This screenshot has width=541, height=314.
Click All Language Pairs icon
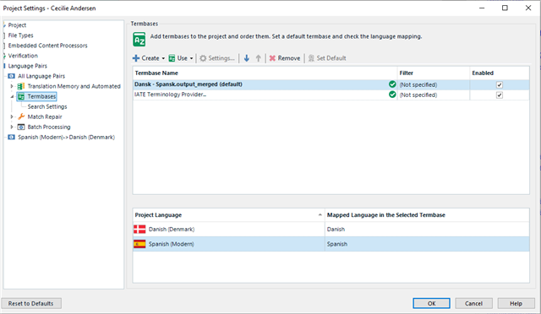coord(11,76)
